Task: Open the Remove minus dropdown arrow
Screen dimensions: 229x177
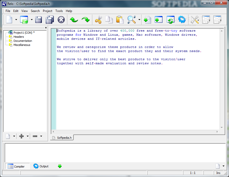Action: point(41,136)
